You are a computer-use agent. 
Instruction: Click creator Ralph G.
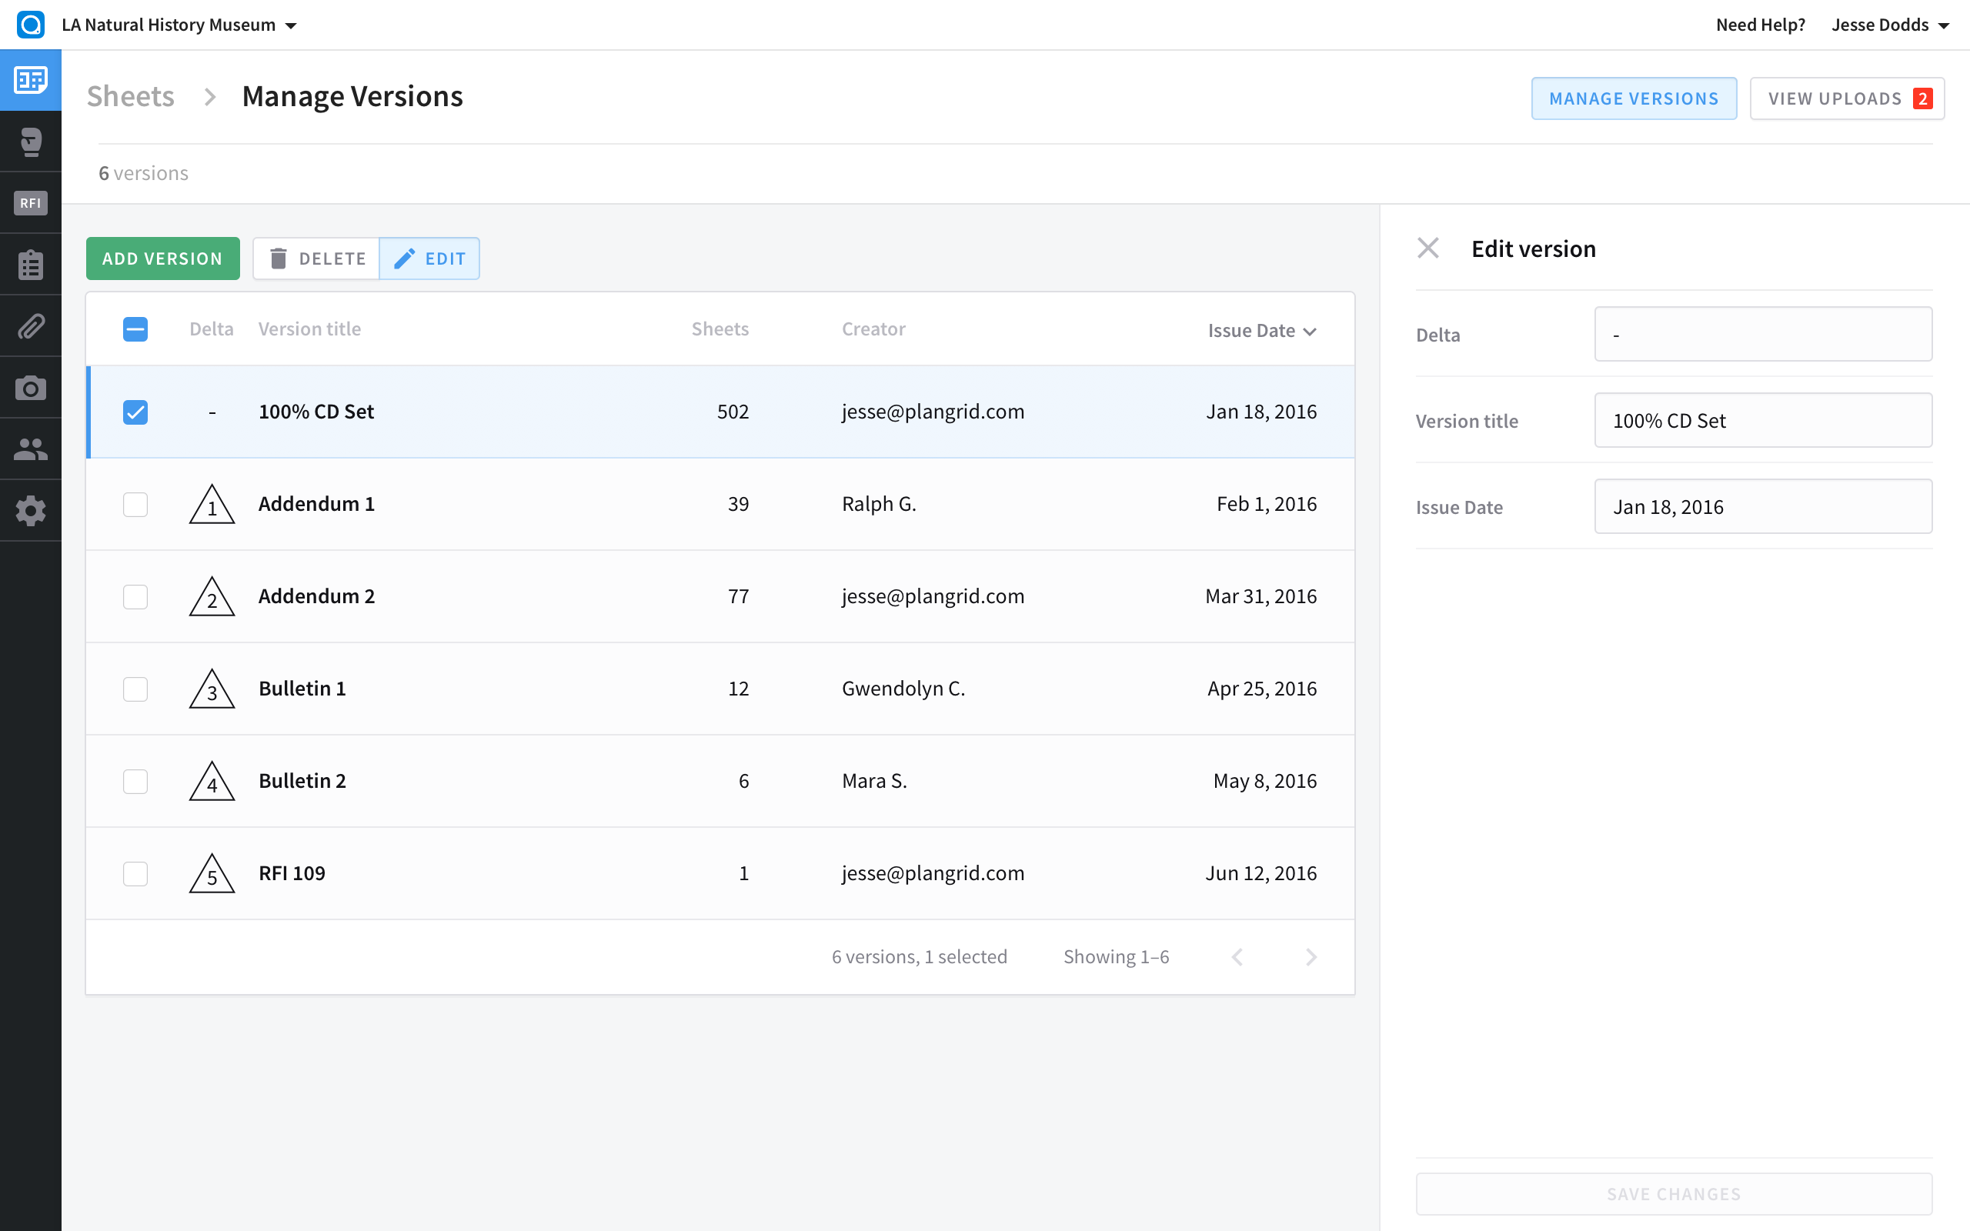click(x=879, y=504)
